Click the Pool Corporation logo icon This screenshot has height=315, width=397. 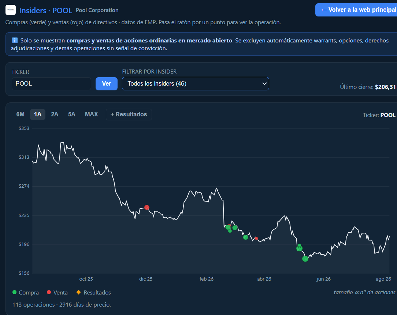[x=11, y=10]
